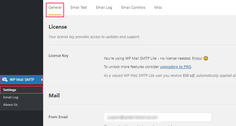Viewport: 236px width, 126px height.
Task: Click the From Email label
Action: pos(58,117)
